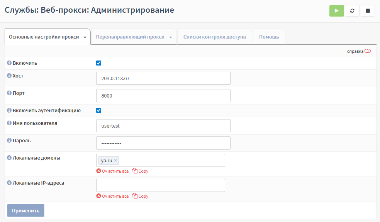380x222 pixels.
Task: Switch to the Списки контроля доступа tab
Action: pos(214,37)
